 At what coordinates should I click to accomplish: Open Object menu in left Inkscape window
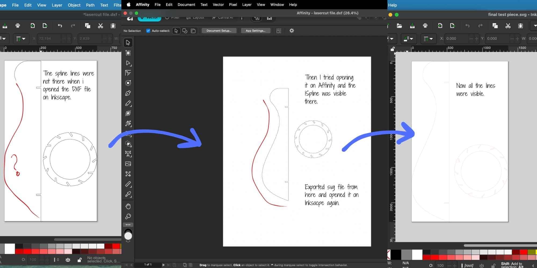coord(74,5)
